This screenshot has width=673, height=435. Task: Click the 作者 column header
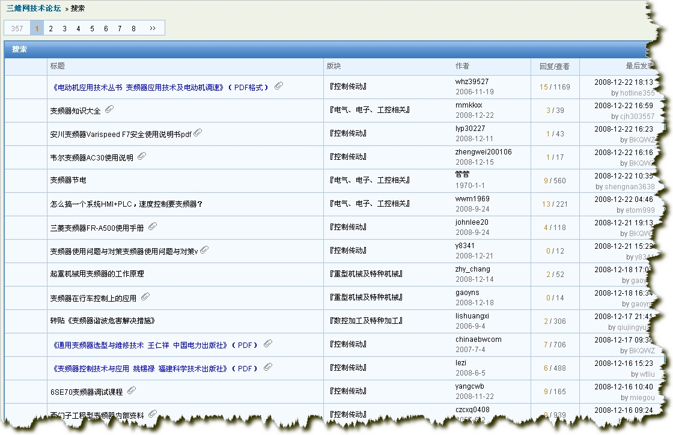tap(463, 66)
